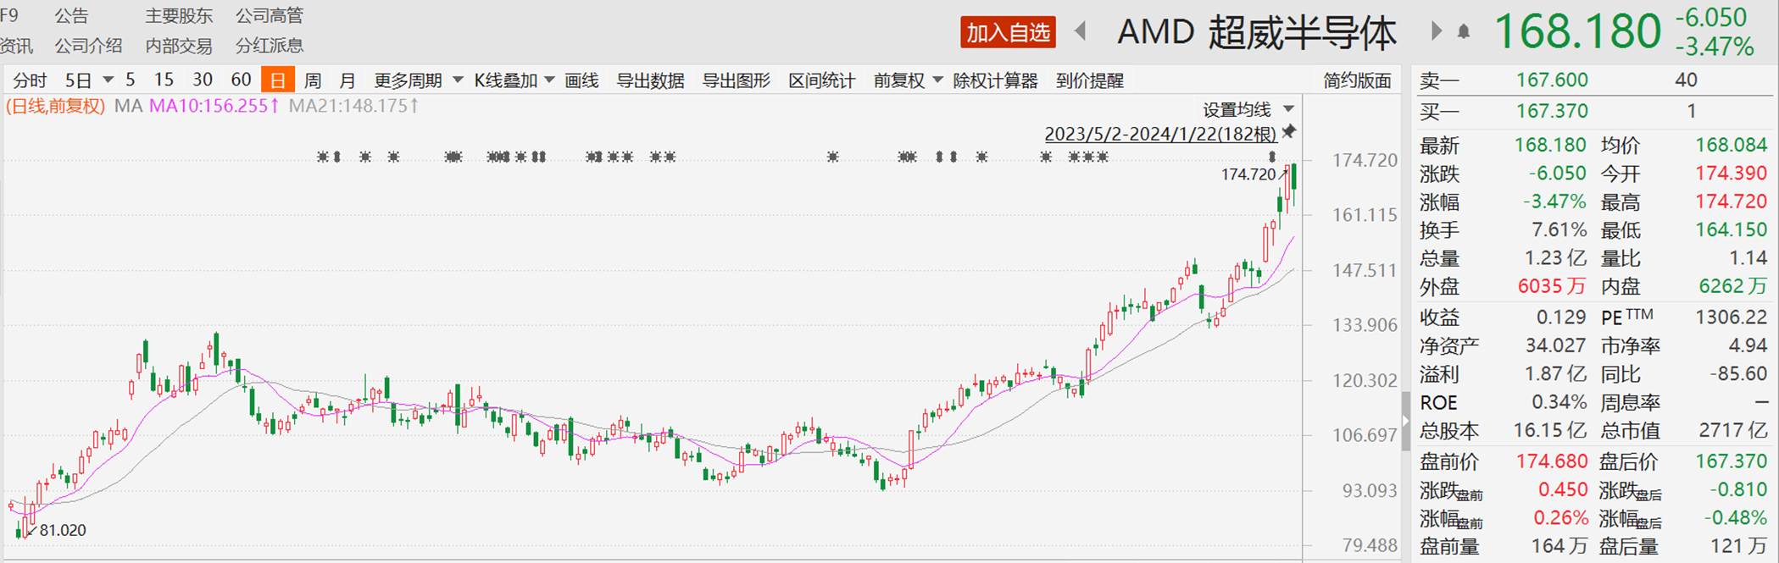Open the 前复权 adjustment dropdown
Image resolution: width=1779 pixels, height=563 pixels.
[908, 80]
